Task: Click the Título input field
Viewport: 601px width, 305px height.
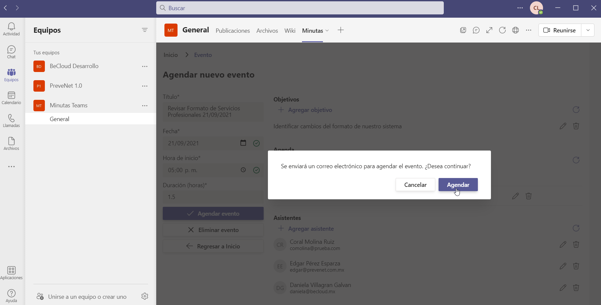Action: point(213,112)
